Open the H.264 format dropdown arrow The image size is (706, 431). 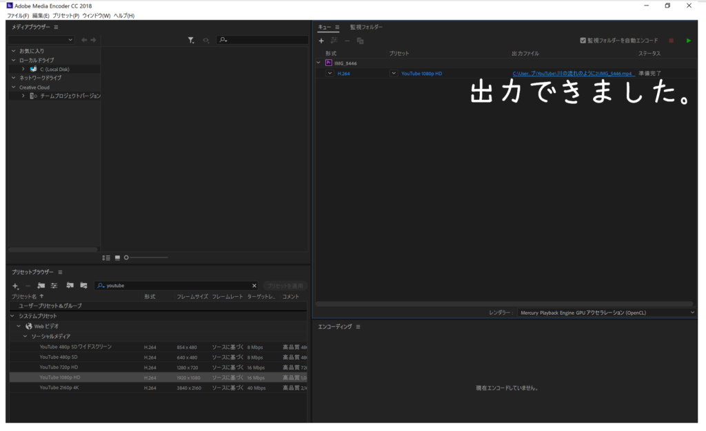pos(330,73)
